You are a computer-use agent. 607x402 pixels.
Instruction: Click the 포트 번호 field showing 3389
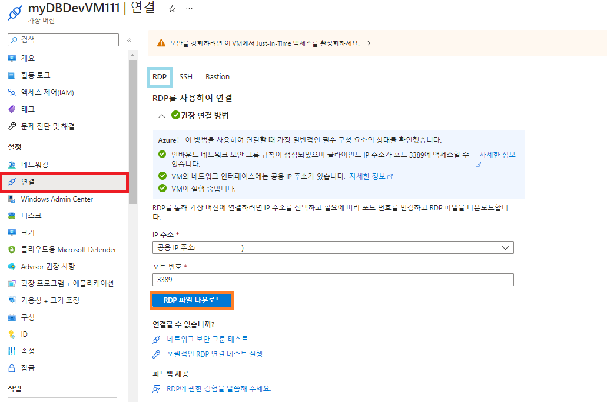coord(333,280)
